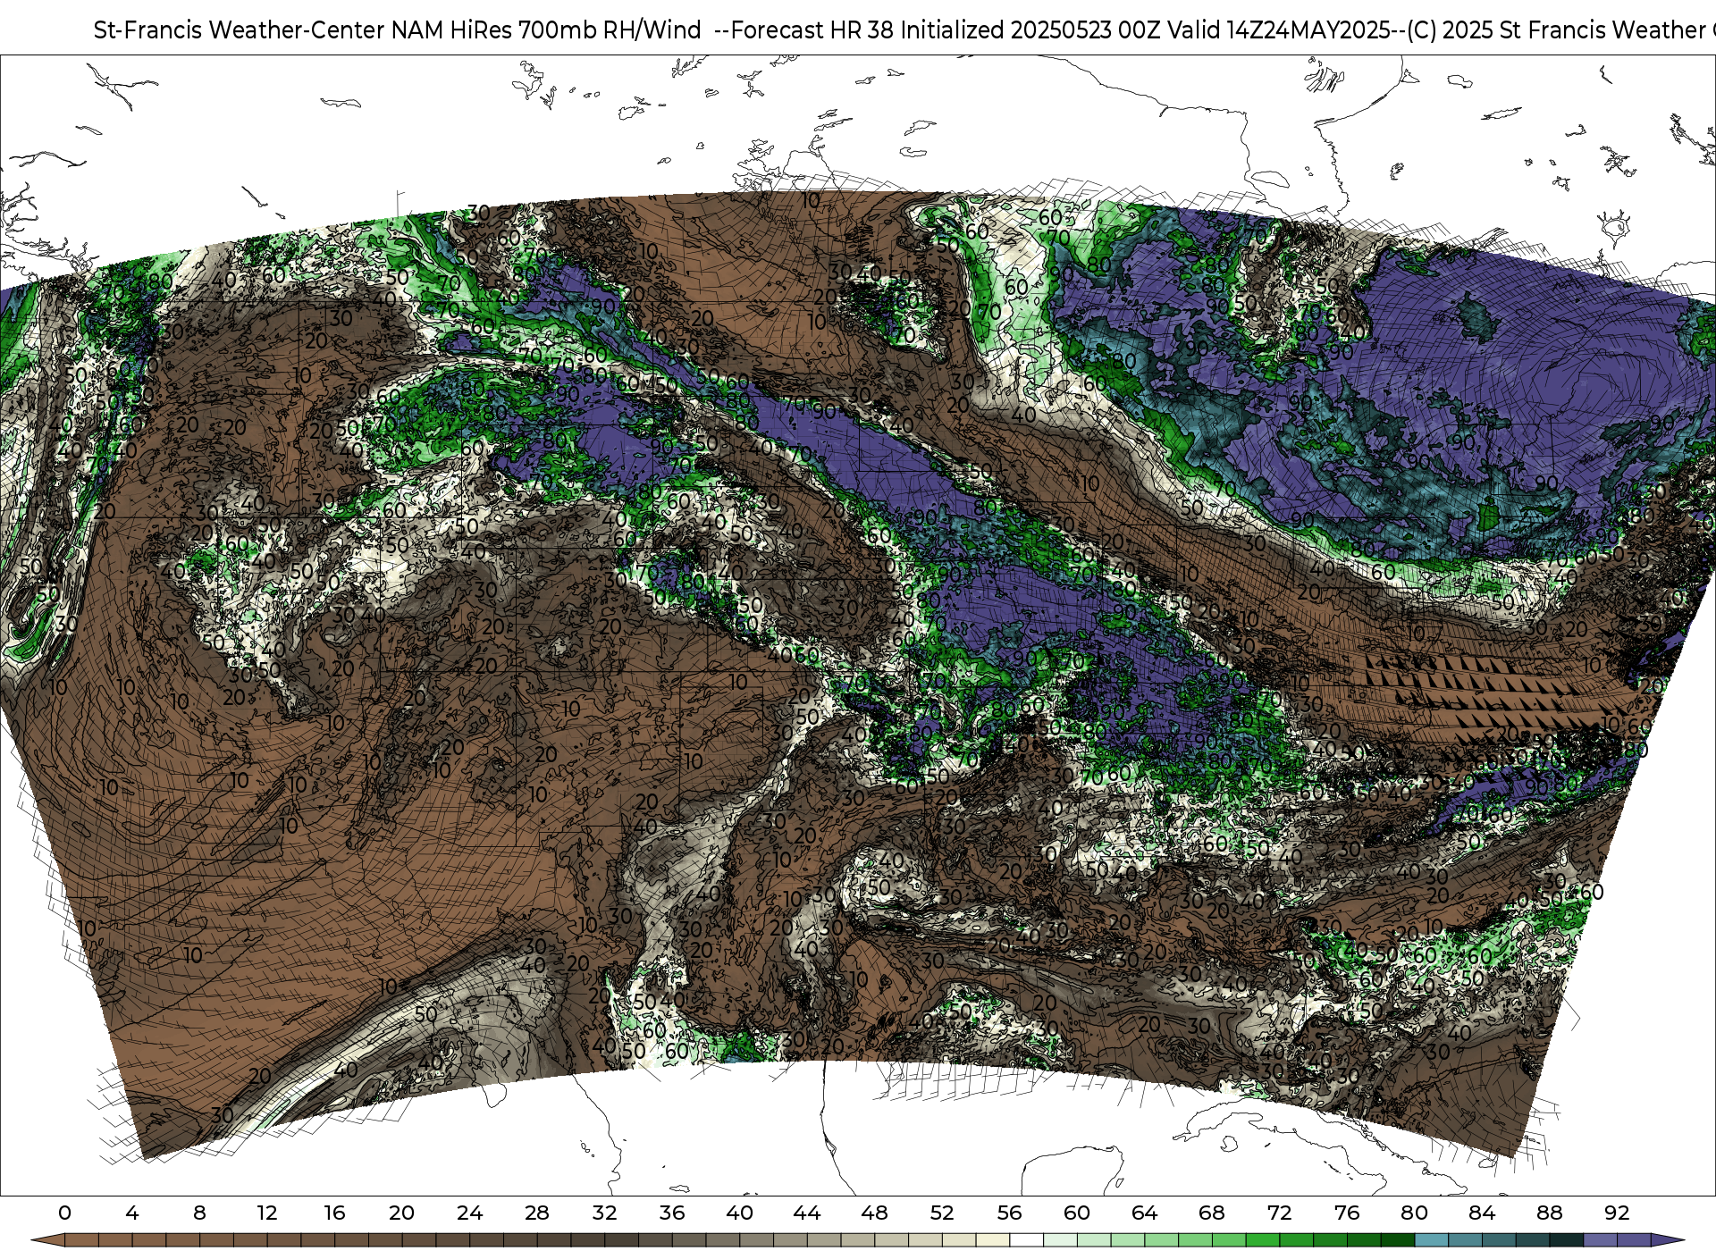Screen dimensions: 1716x1251
Task: Click the colorbar label "92"
Action: (1617, 1213)
